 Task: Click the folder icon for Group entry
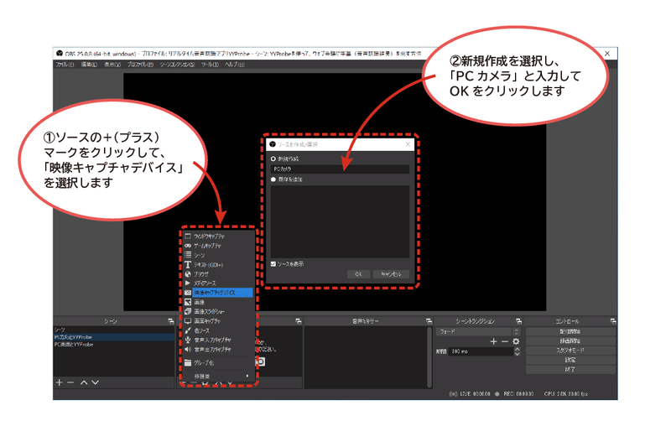(x=188, y=363)
